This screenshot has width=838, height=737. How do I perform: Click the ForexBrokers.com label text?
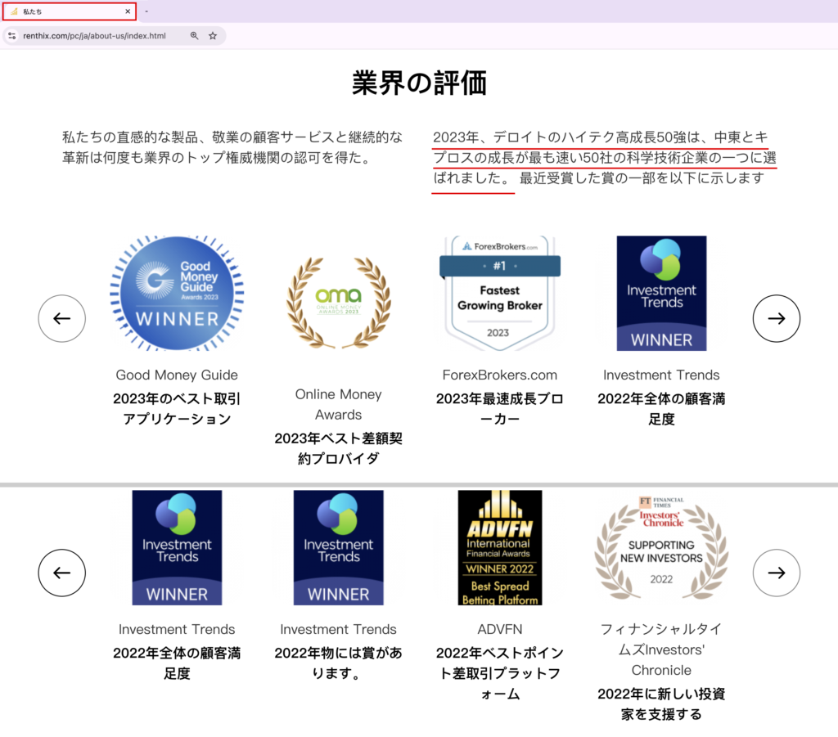[x=500, y=375]
